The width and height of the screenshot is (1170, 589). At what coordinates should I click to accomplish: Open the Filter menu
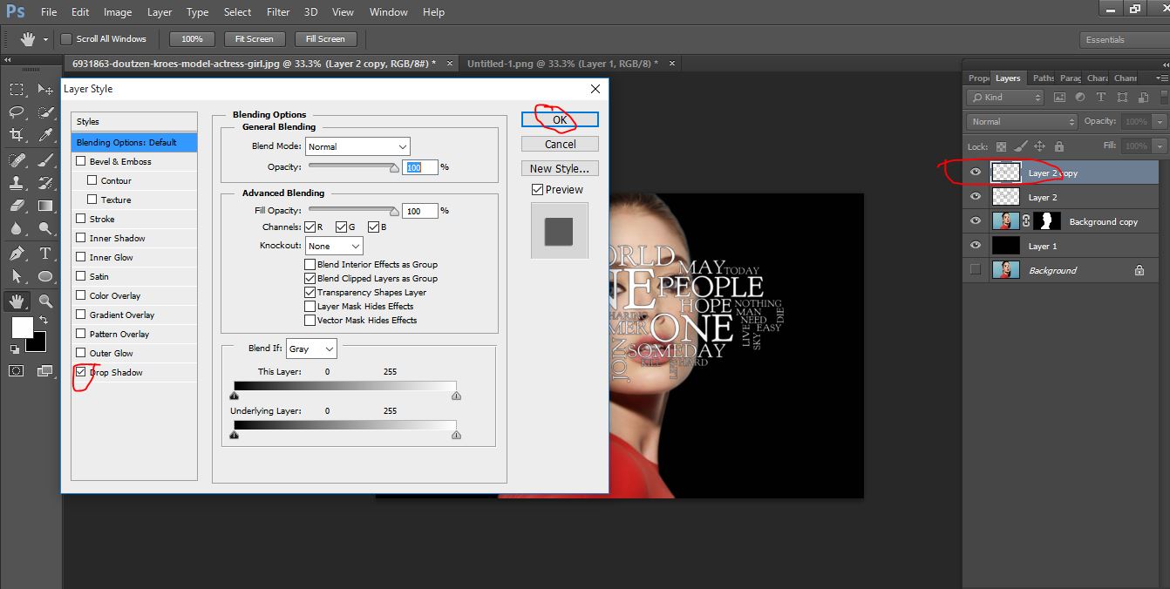coord(277,11)
